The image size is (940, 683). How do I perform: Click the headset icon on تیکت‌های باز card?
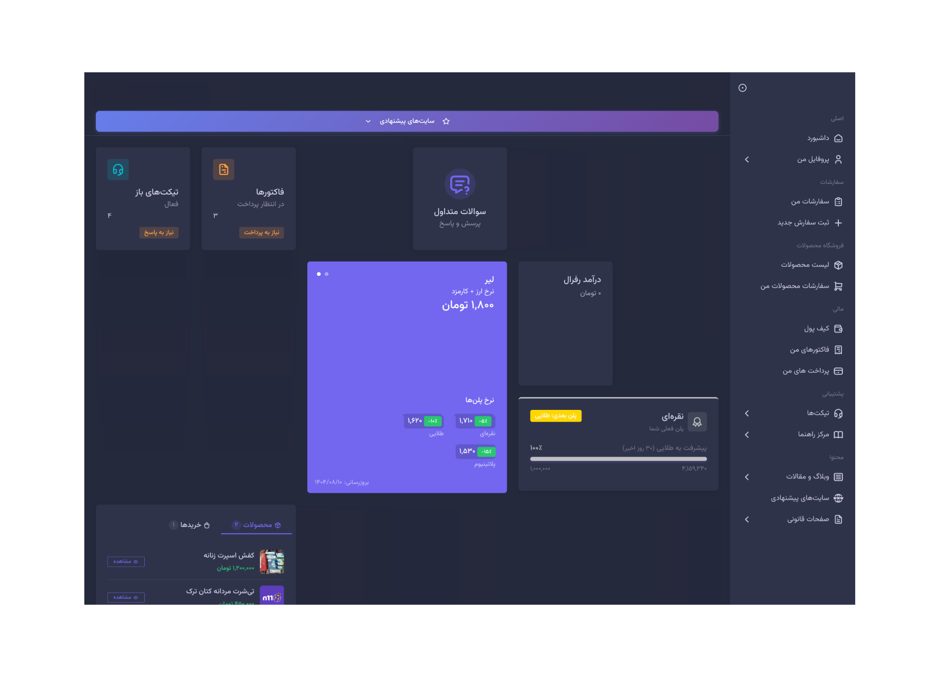click(118, 169)
